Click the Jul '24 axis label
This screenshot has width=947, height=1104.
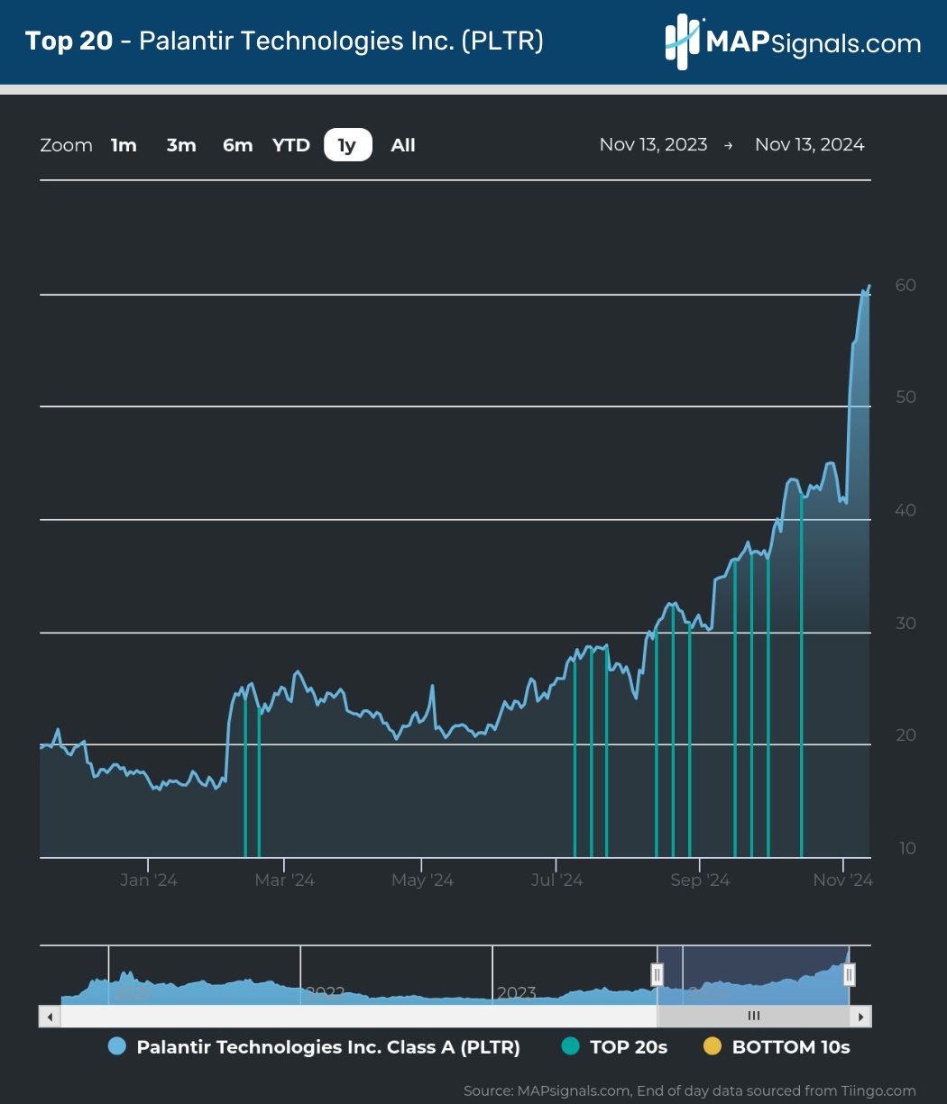[557, 880]
